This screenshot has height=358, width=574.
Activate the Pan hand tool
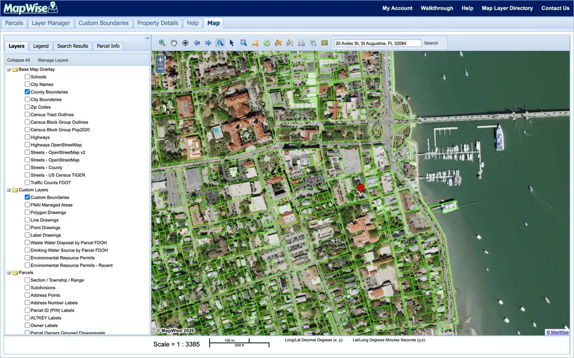[174, 43]
